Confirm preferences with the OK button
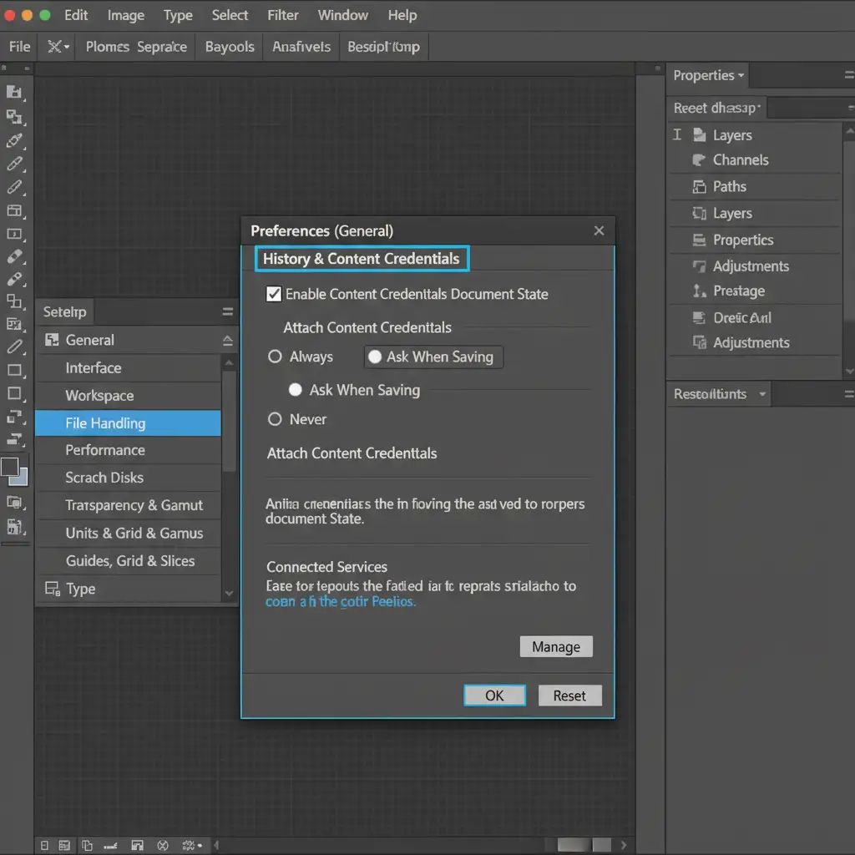Viewport: 855px width, 855px height. 494,696
